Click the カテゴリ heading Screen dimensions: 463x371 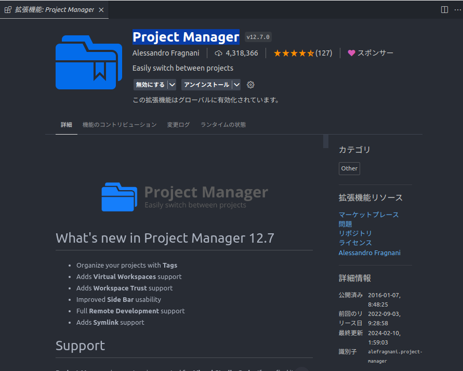(354, 150)
